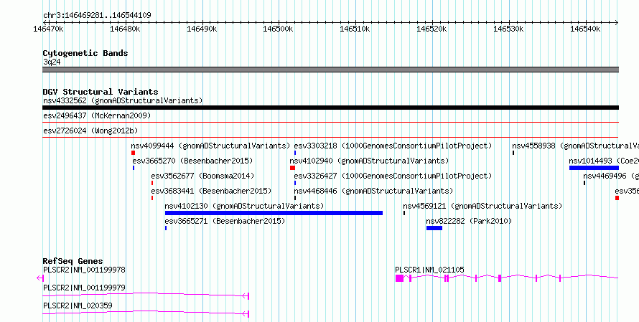Click the blue esv3665270 variant marker
Viewport: 639px width, 322px height.
(134, 168)
